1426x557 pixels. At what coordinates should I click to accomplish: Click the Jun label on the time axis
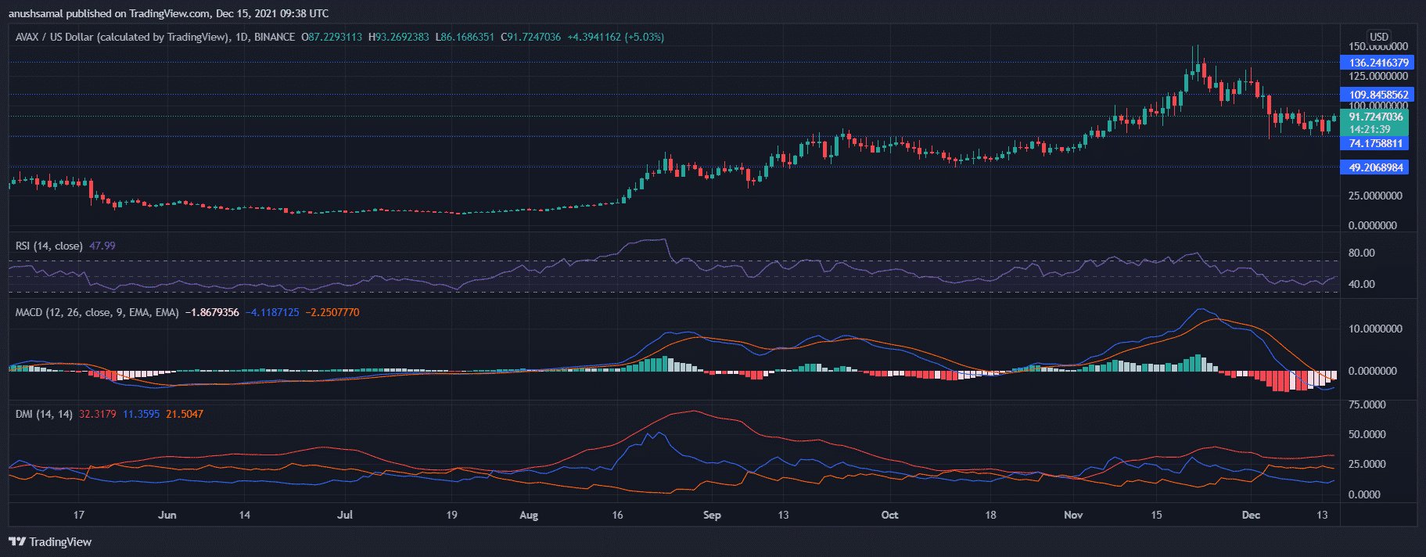(x=167, y=515)
